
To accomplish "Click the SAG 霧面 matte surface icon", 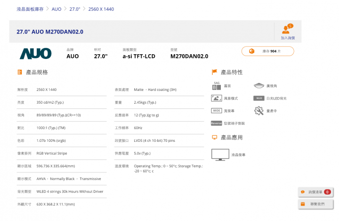I will click(x=217, y=86).
